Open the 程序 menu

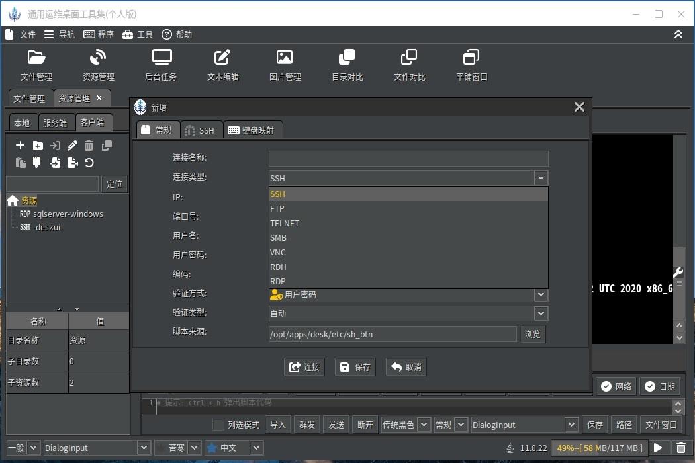[x=99, y=34]
